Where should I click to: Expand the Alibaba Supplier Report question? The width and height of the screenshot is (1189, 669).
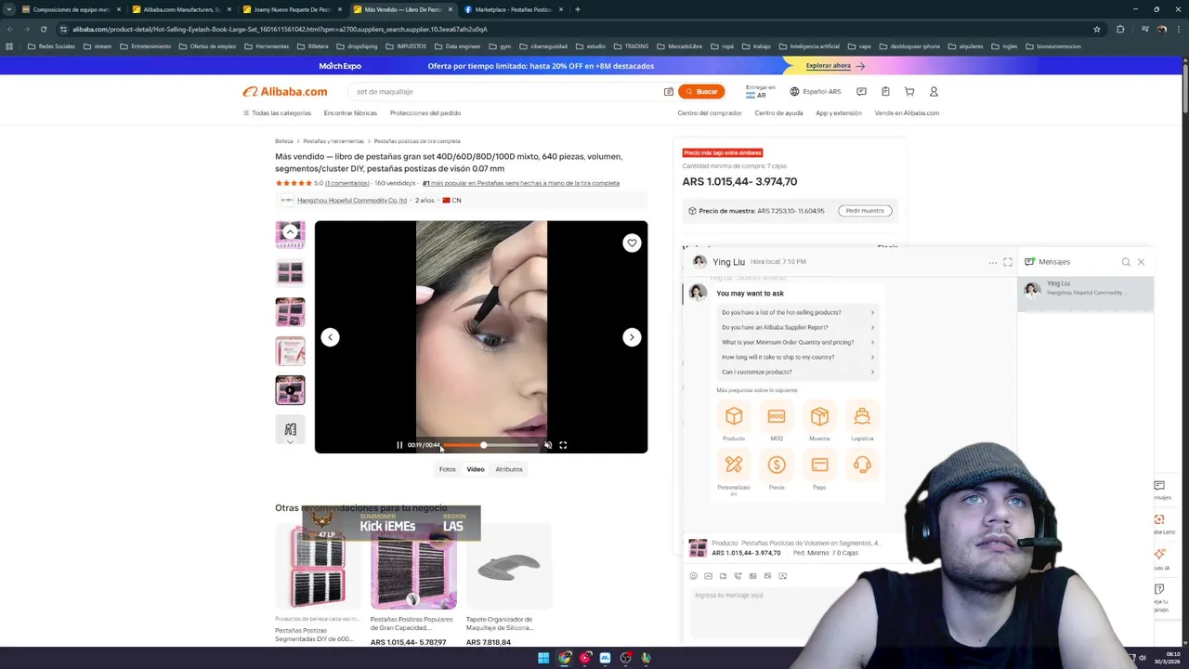click(x=798, y=327)
